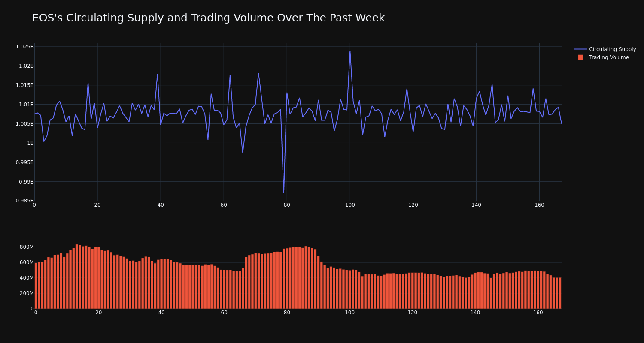This screenshot has height=343, width=644.
Task: Click x-axis tick 160 on lower chart
Action: [x=538, y=313]
